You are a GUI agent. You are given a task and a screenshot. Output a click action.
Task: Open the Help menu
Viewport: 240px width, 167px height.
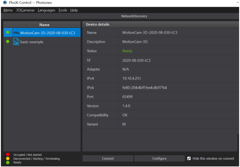click(74, 10)
